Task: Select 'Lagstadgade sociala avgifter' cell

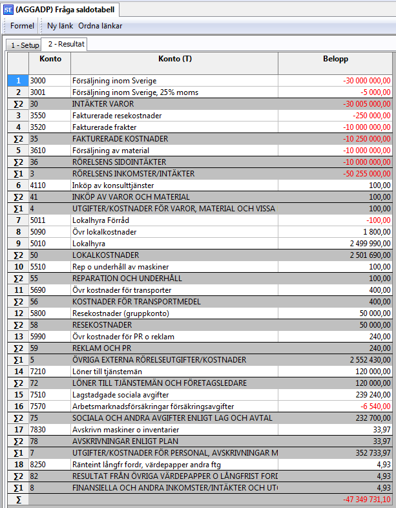Action: tap(174, 395)
